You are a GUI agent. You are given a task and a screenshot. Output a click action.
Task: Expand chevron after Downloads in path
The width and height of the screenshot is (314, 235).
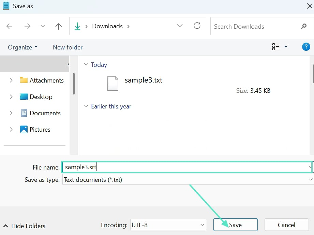point(129,27)
